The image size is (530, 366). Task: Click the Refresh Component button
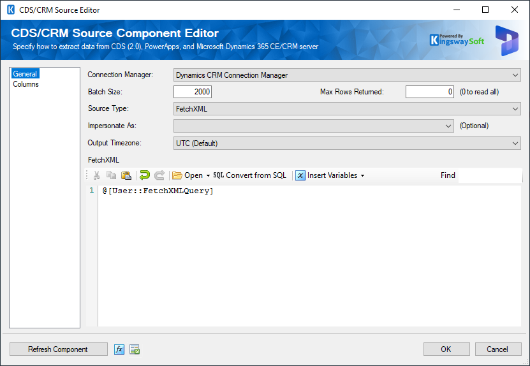59,349
